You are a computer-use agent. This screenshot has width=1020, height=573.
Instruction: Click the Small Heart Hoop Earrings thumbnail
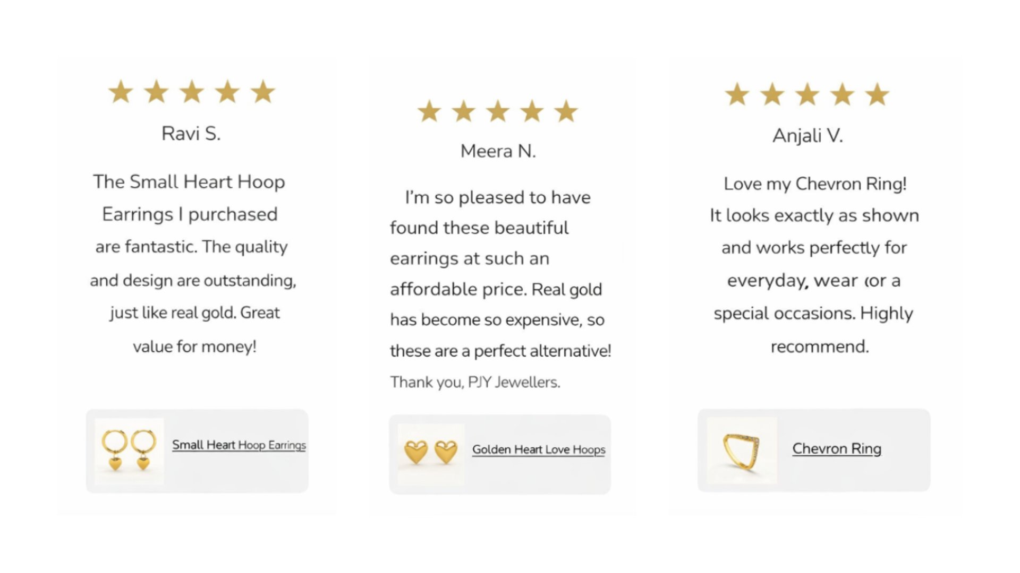coord(129,451)
